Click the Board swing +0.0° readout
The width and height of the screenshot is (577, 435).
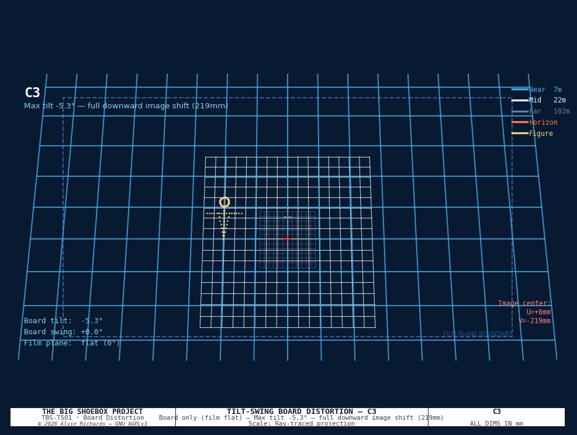tap(63, 332)
